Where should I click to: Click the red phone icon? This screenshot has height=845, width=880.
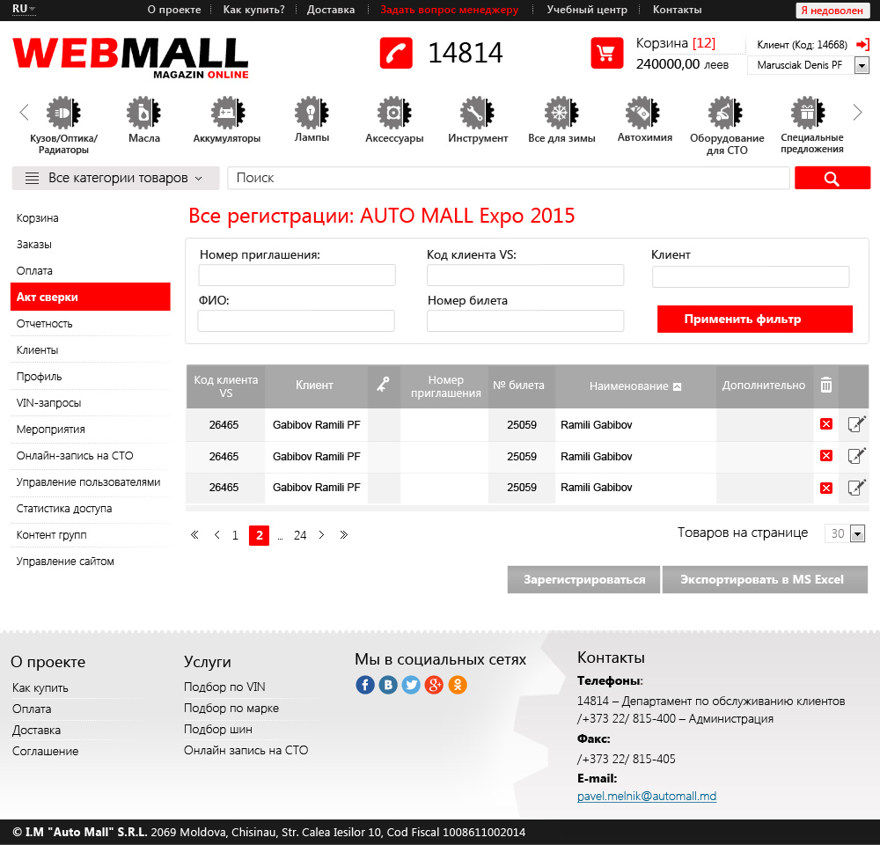[x=396, y=54]
